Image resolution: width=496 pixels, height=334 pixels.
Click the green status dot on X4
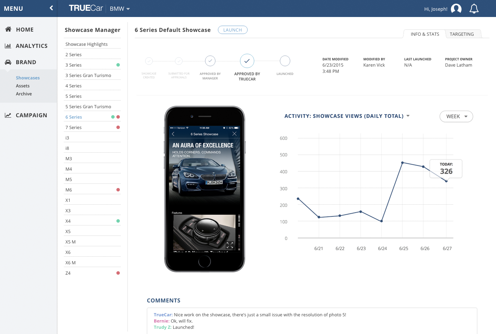pyautogui.click(x=118, y=221)
